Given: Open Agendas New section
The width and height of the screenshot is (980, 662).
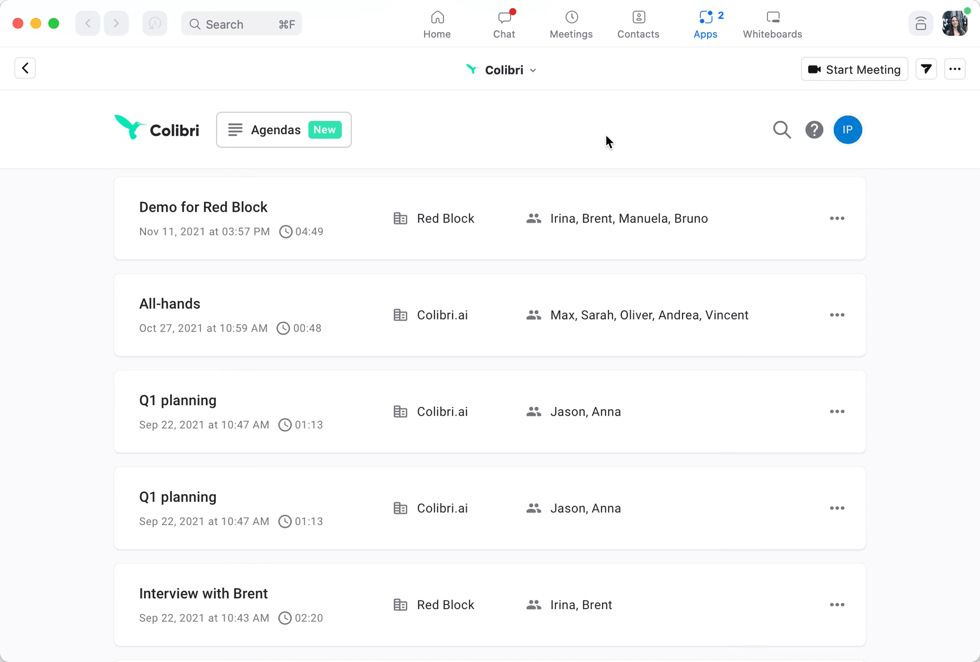Looking at the screenshot, I should 284,130.
